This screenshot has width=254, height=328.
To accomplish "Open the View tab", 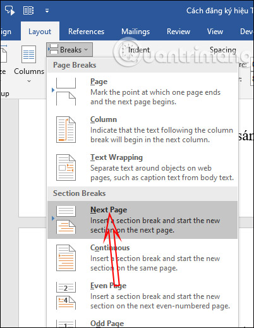I will 215,32.
